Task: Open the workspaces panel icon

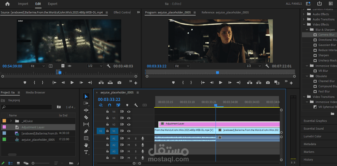Action: point(308,4)
